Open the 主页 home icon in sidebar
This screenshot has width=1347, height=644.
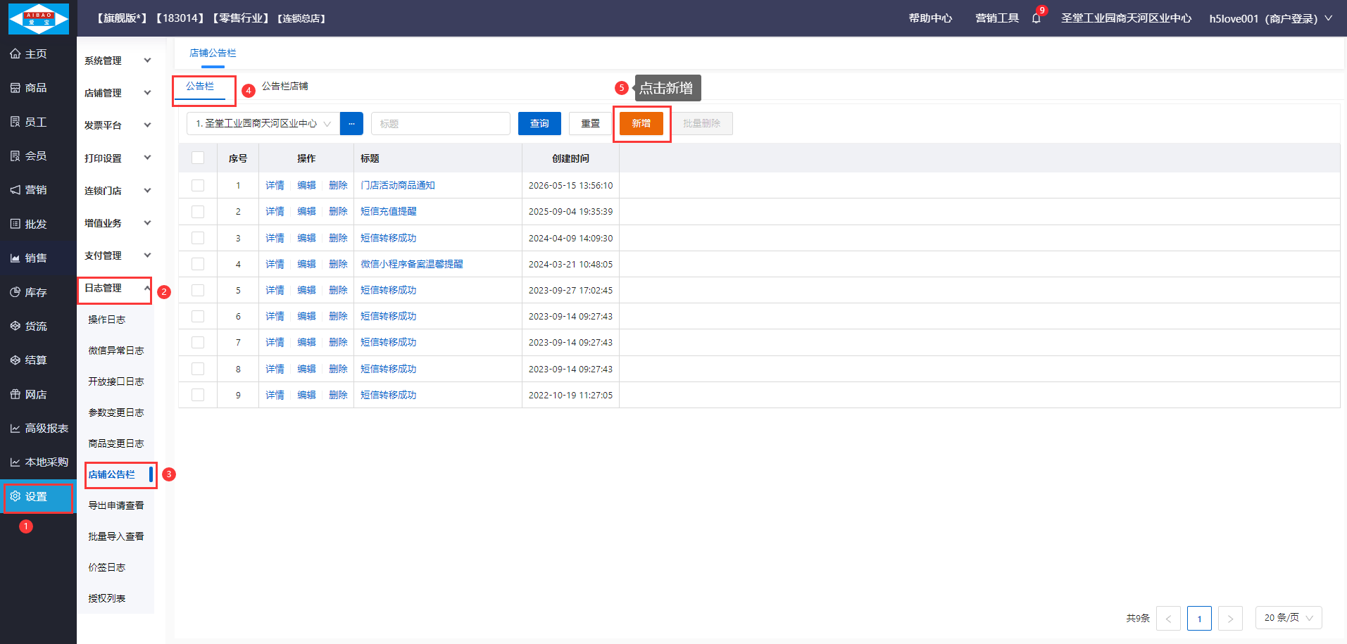click(15, 53)
